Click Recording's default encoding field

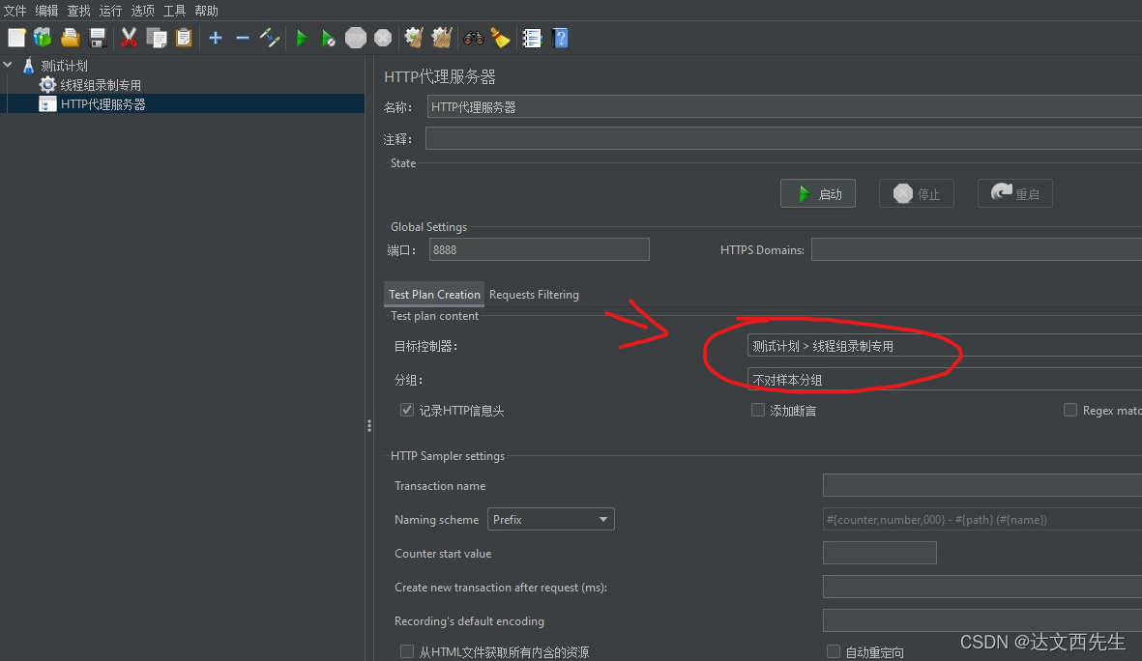click(982, 621)
